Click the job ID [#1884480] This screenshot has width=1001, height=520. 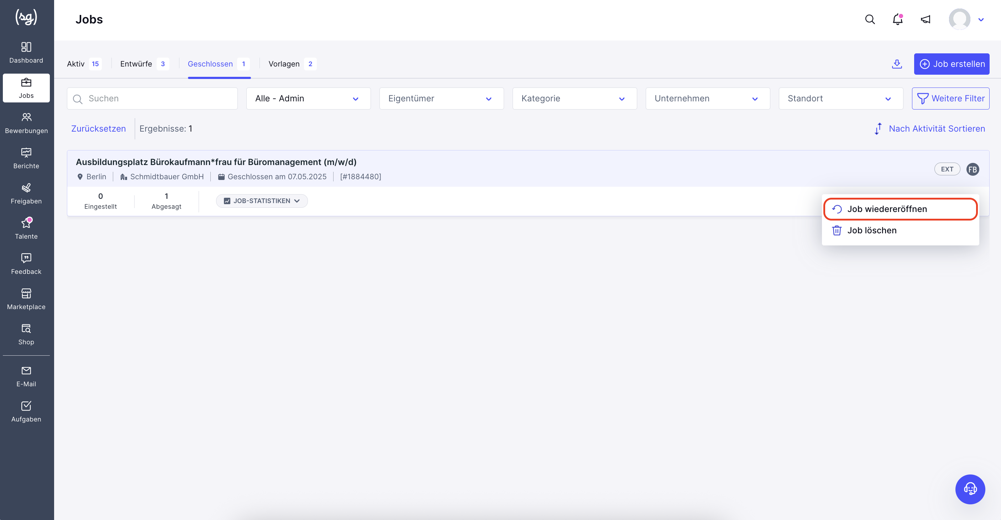361,177
